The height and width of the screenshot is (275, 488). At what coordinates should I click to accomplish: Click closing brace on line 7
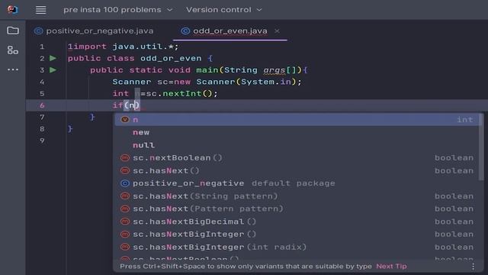click(x=92, y=117)
